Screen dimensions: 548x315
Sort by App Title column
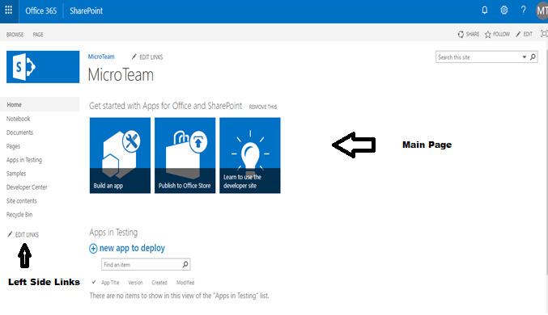point(110,283)
